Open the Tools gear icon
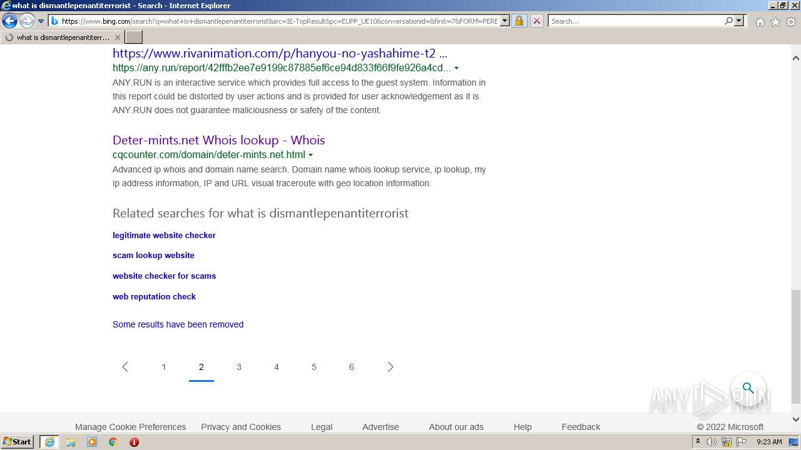 tap(791, 22)
